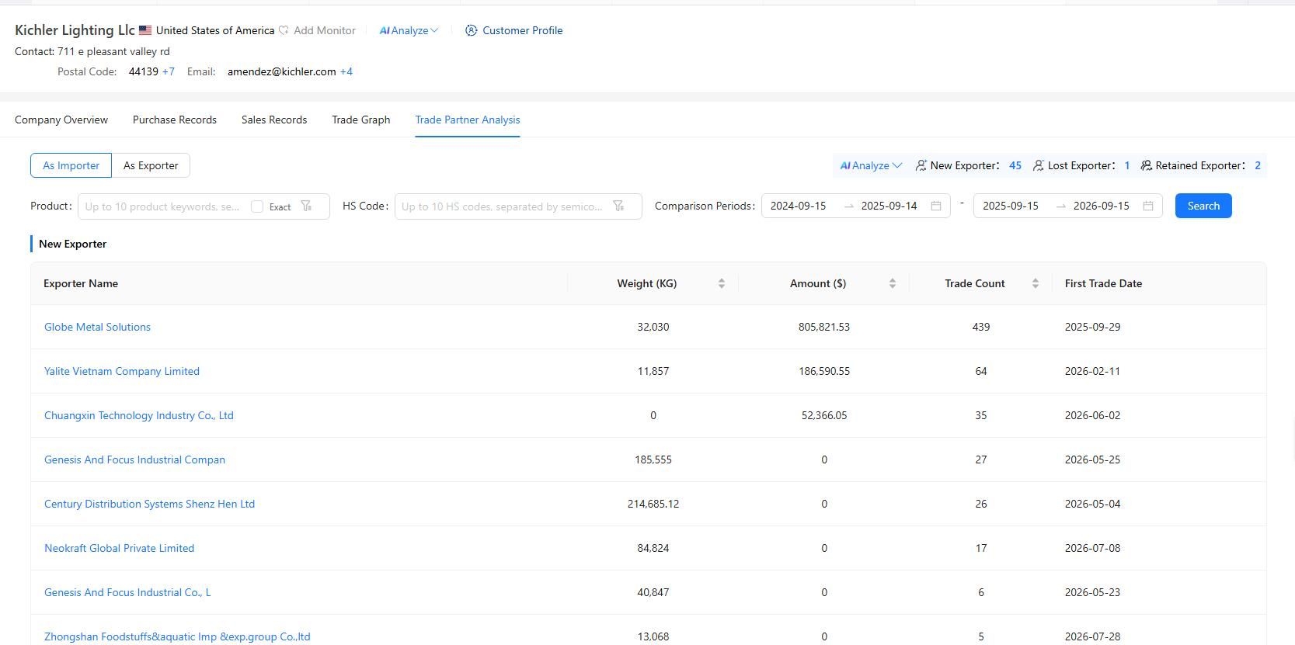
Task: Open Genesis And Focus Industrial Compan link
Action: click(x=134, y=459)
